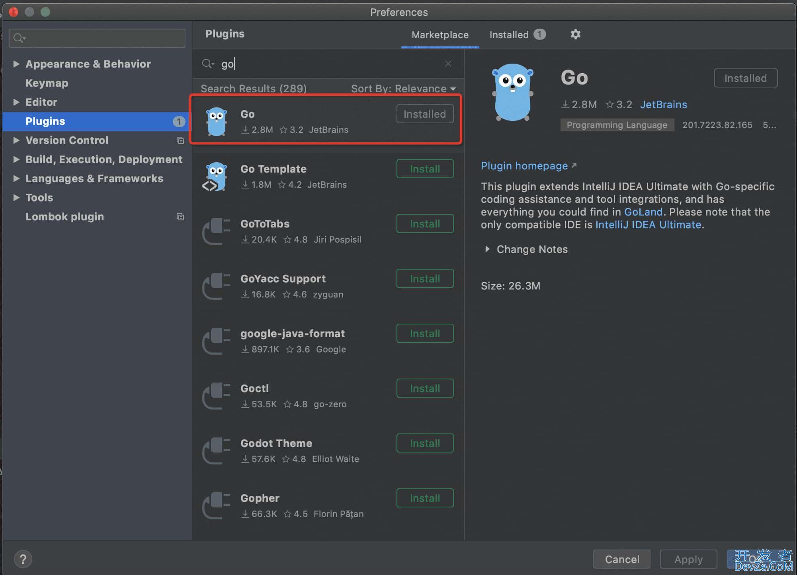797x575 pixels.
Task: Click the Apply button
Action: pyautogui.click(x=688, y=559)
